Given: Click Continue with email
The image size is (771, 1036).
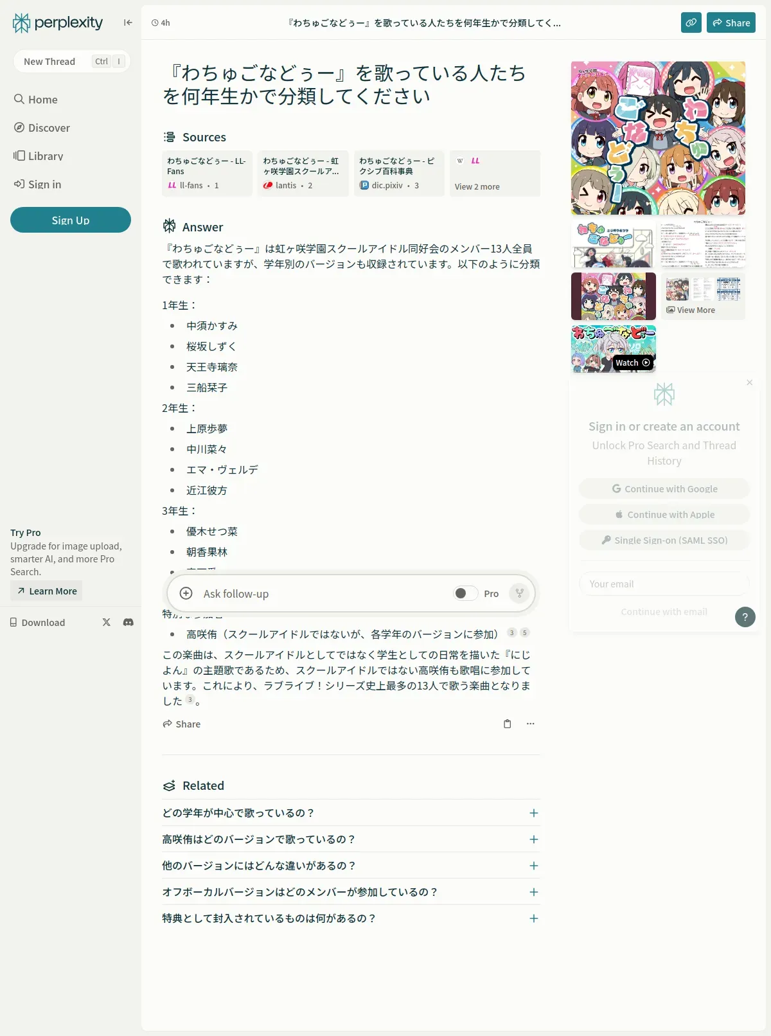Looking at the screenshot, I should click(664, 612).
